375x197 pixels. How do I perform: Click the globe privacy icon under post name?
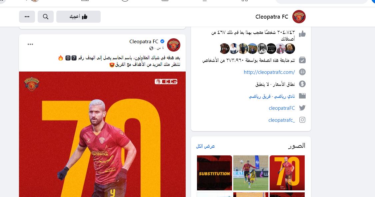(x=151, y=48)
